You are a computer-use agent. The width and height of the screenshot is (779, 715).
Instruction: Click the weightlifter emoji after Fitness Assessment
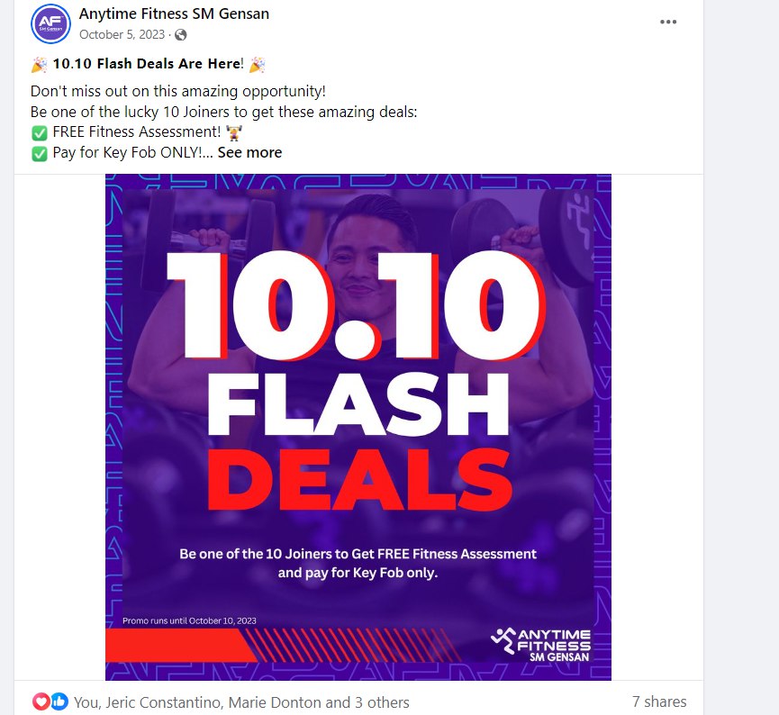[x=233, y=132]
